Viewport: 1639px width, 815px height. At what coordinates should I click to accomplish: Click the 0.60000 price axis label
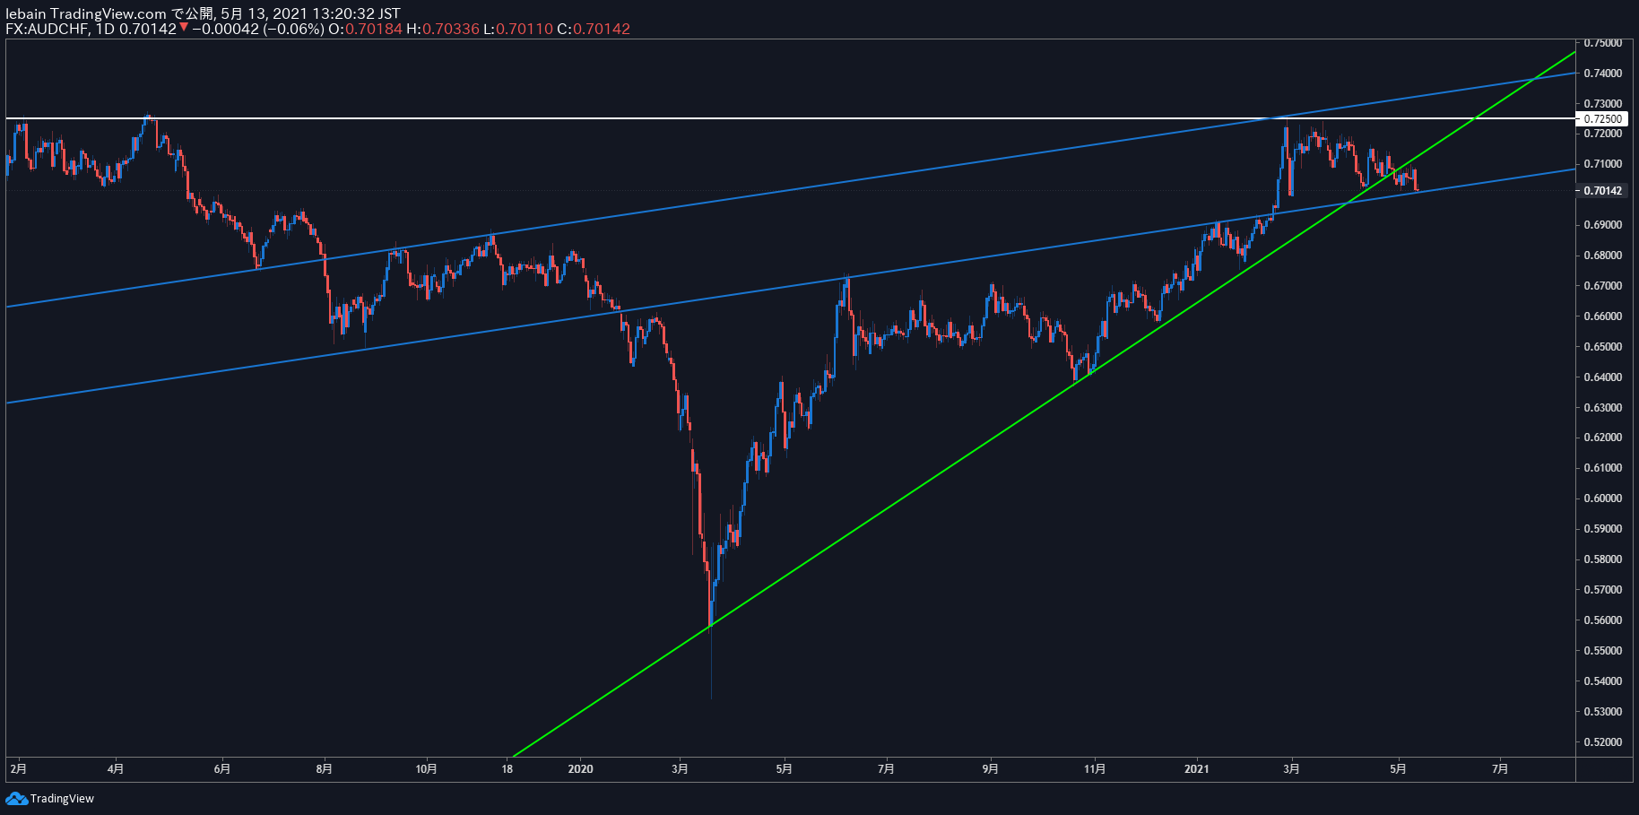(1602, 499)
